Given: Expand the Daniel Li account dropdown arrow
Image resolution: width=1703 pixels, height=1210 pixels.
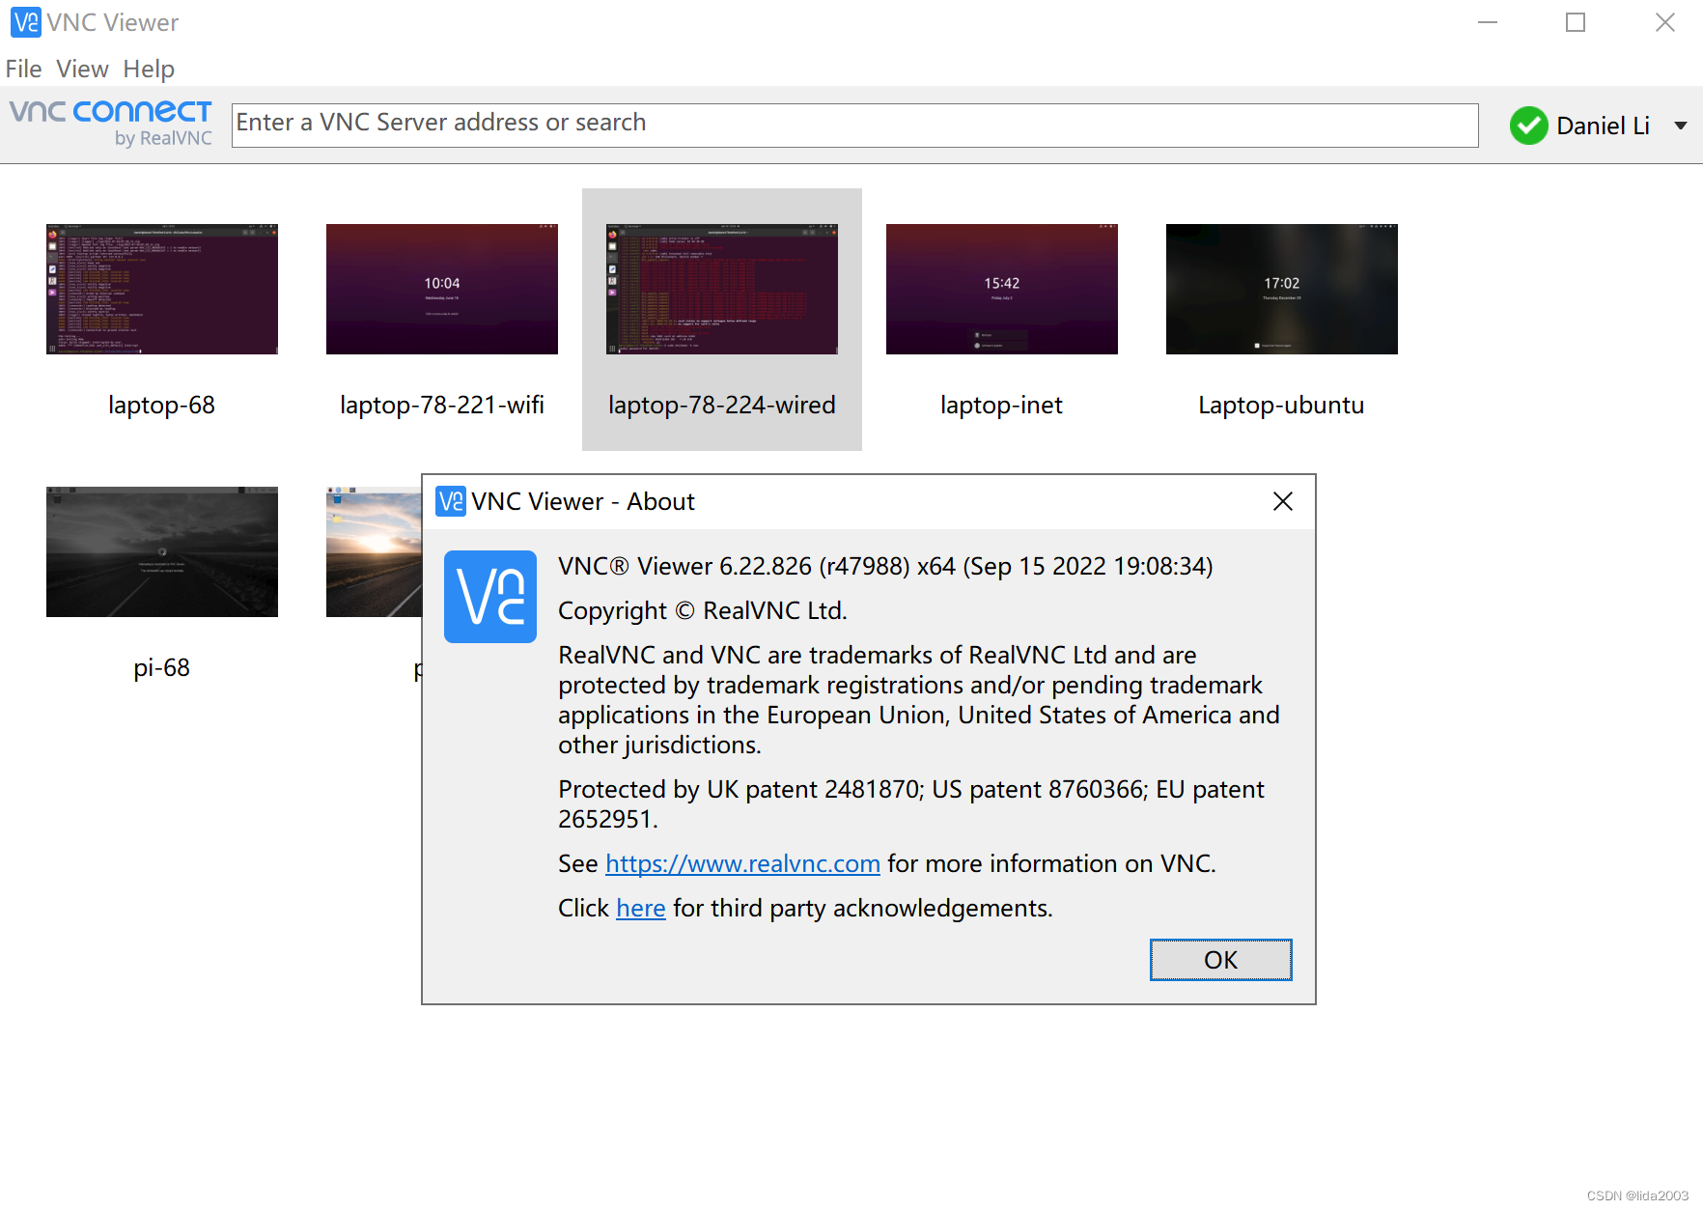Looking at the screenshot, I should coord(1681,126).
